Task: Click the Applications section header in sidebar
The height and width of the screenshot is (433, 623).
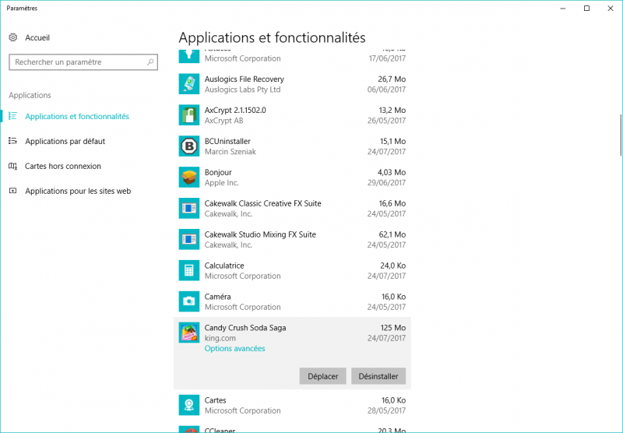Action: [x=30, y=95]
